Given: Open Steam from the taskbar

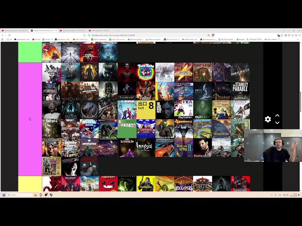Looking at the screenshot, I should (51, 195).
